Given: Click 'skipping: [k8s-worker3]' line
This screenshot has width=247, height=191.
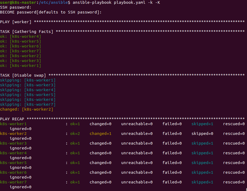Looking at the screenshot, I should click(28, 85).
